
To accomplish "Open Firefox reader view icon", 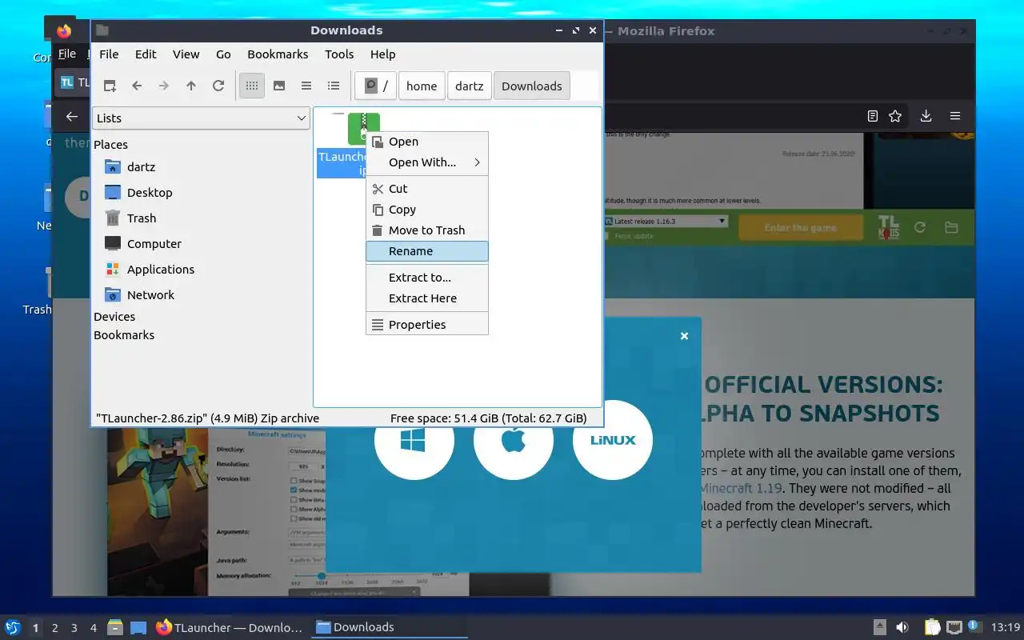I will point(873,116).
